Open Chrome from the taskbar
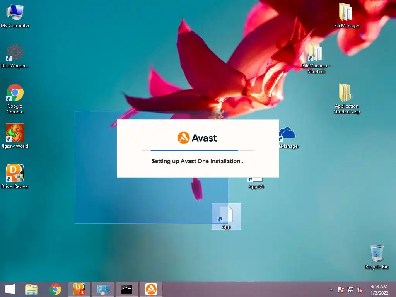The width and height of the screenshot is (396, 297). (x=55, y=289)
